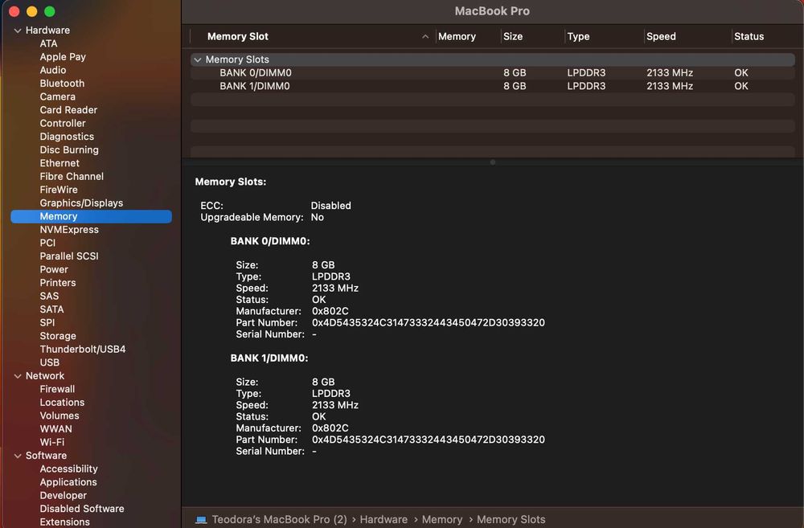Open NVMExpress in the sidebar

tap(69, 230)
